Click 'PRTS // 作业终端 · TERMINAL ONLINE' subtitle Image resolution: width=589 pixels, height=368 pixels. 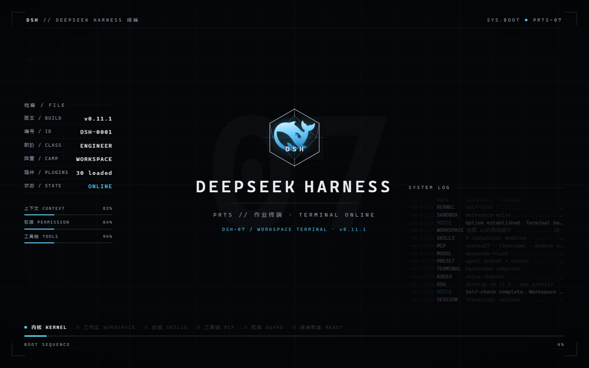coord(294,215)
